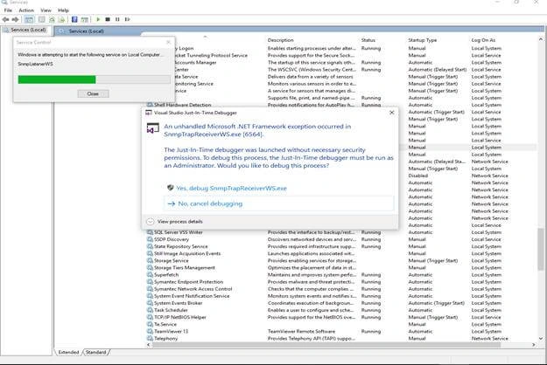Click the gear icon beside Storage Service
The height and width of the screenshot is (365, 547).
[x=150, y=260]
